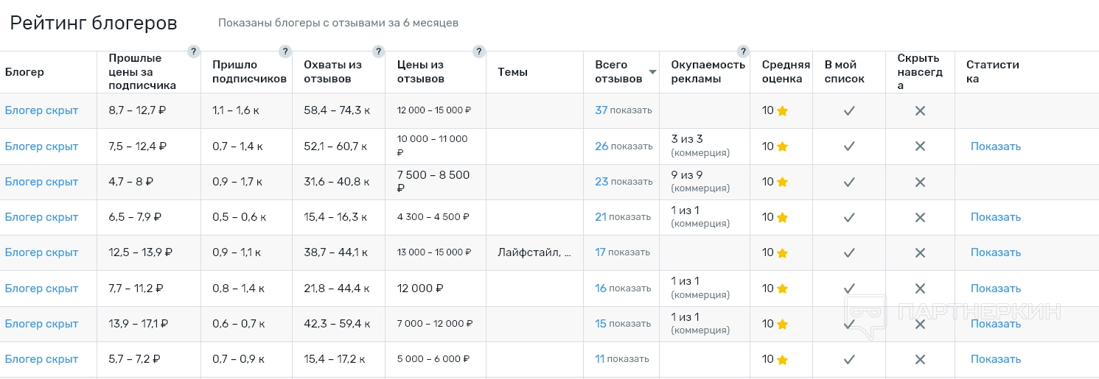Click help icon next to Пришло подписчиков
1099x379 pixels.
tap(285, 52)
